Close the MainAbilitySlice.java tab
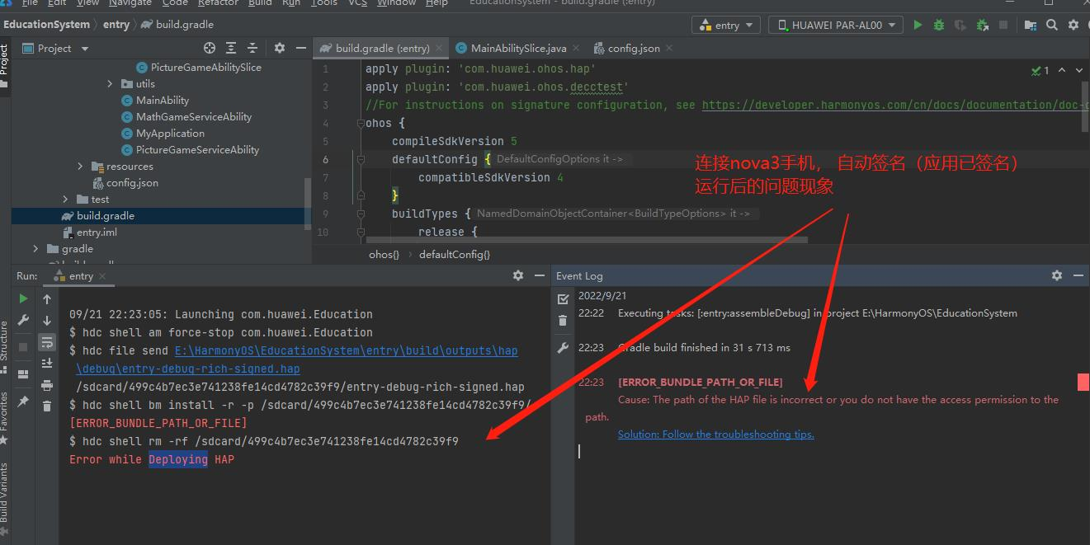This screenshot has height=545, width=1090. (575, 49)
